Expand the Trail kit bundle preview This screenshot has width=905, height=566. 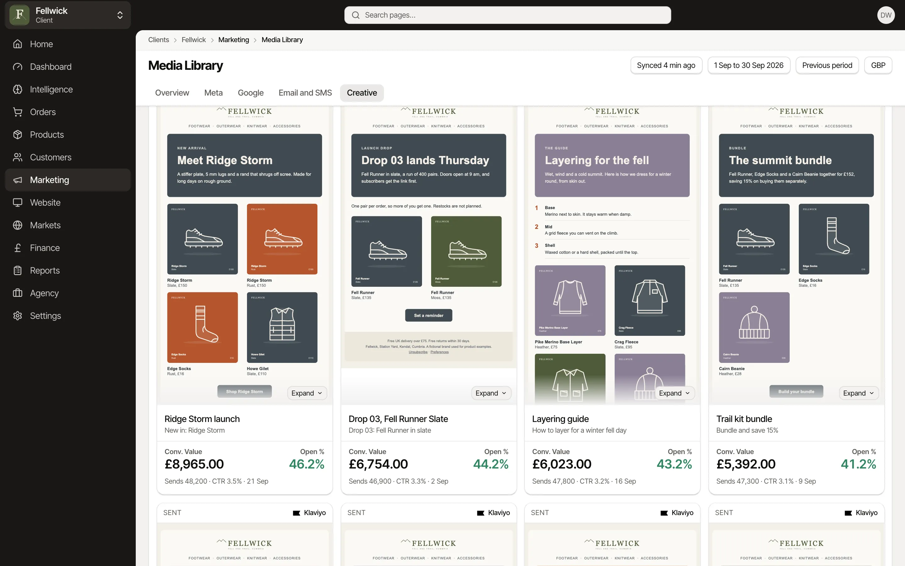tap(858, 393)
